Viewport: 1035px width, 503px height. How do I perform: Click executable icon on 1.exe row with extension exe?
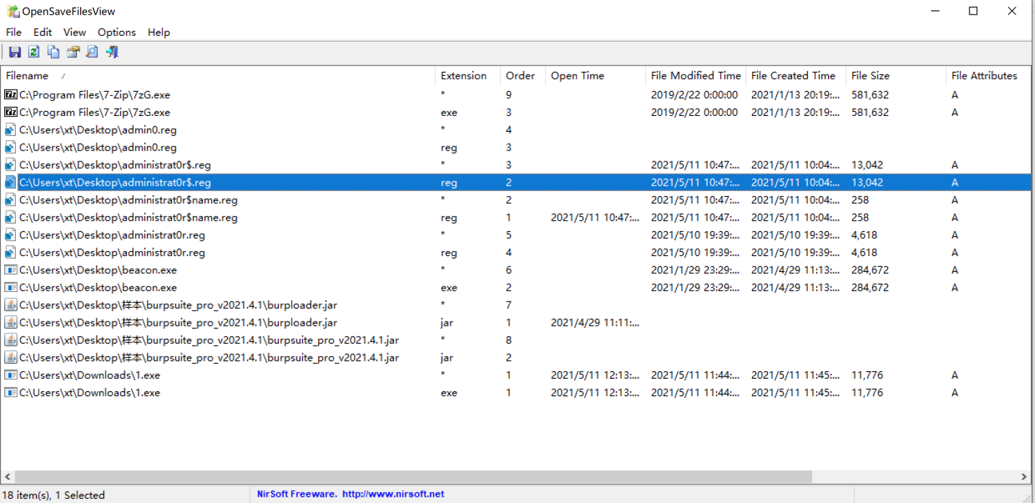point(11,393)
